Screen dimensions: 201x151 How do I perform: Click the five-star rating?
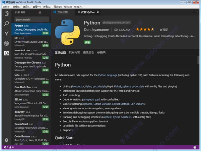coord(145,30)
